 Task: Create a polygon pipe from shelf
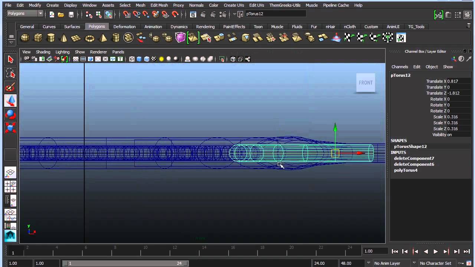116,38
